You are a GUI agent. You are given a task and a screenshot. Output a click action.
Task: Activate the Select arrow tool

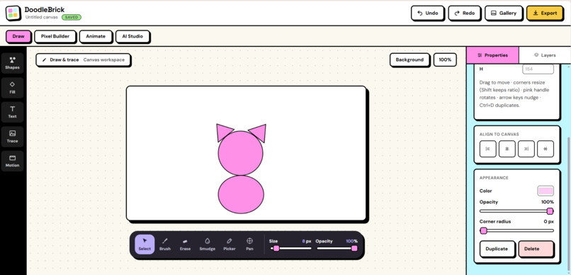pyautogui.click(x=145, y=245)
